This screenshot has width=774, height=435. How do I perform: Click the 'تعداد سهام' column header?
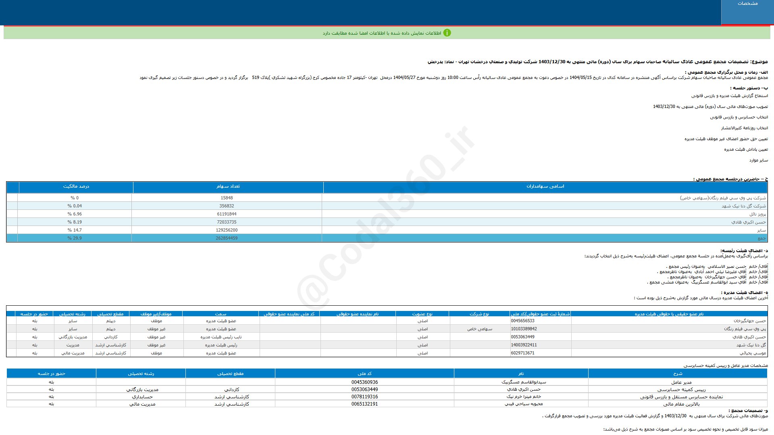pos(228,186)
